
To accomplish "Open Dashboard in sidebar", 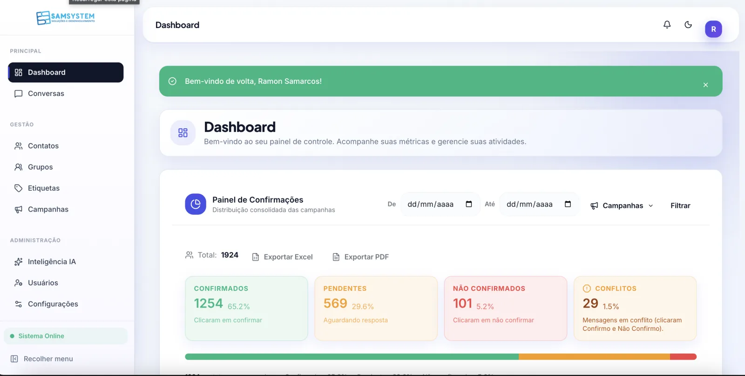I will click(x=66, y=72).
